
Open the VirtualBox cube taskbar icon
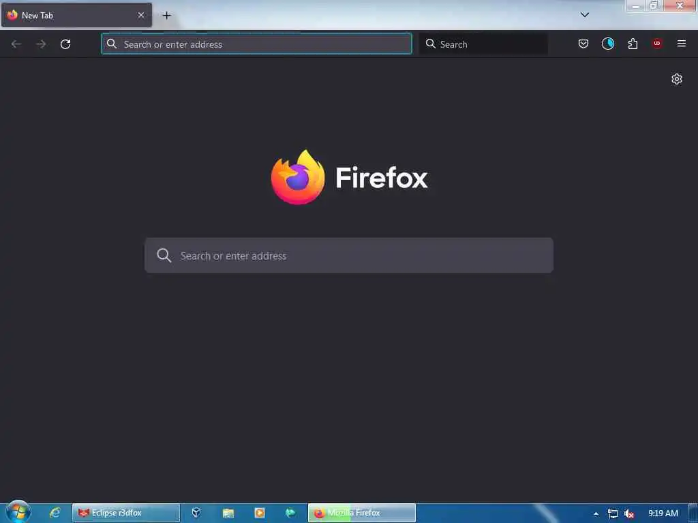pos(196,513)
